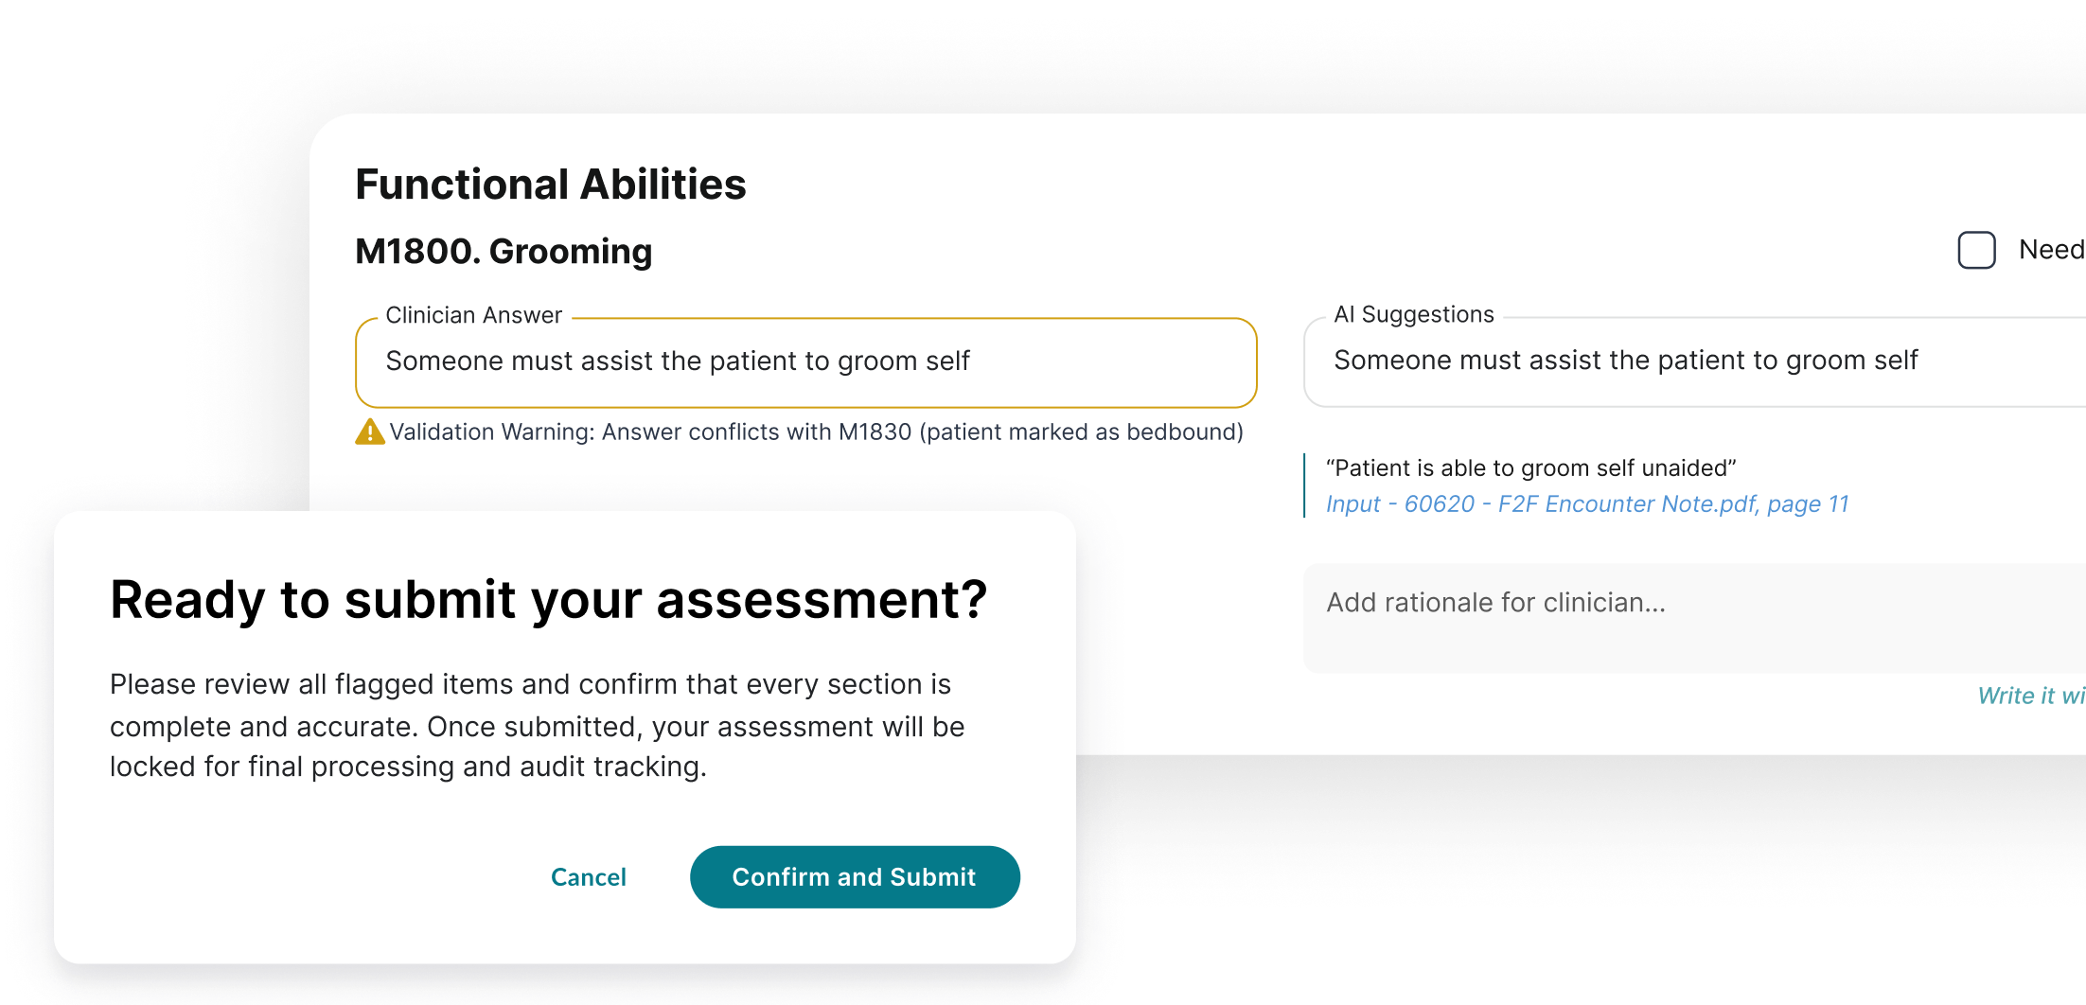Check the Needs review checkbox
Image resolution: width=2086 pixels, height=1005 pixels.
point(1977,250)
